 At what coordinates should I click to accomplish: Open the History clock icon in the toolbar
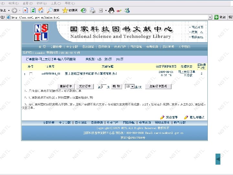[83, 10]
